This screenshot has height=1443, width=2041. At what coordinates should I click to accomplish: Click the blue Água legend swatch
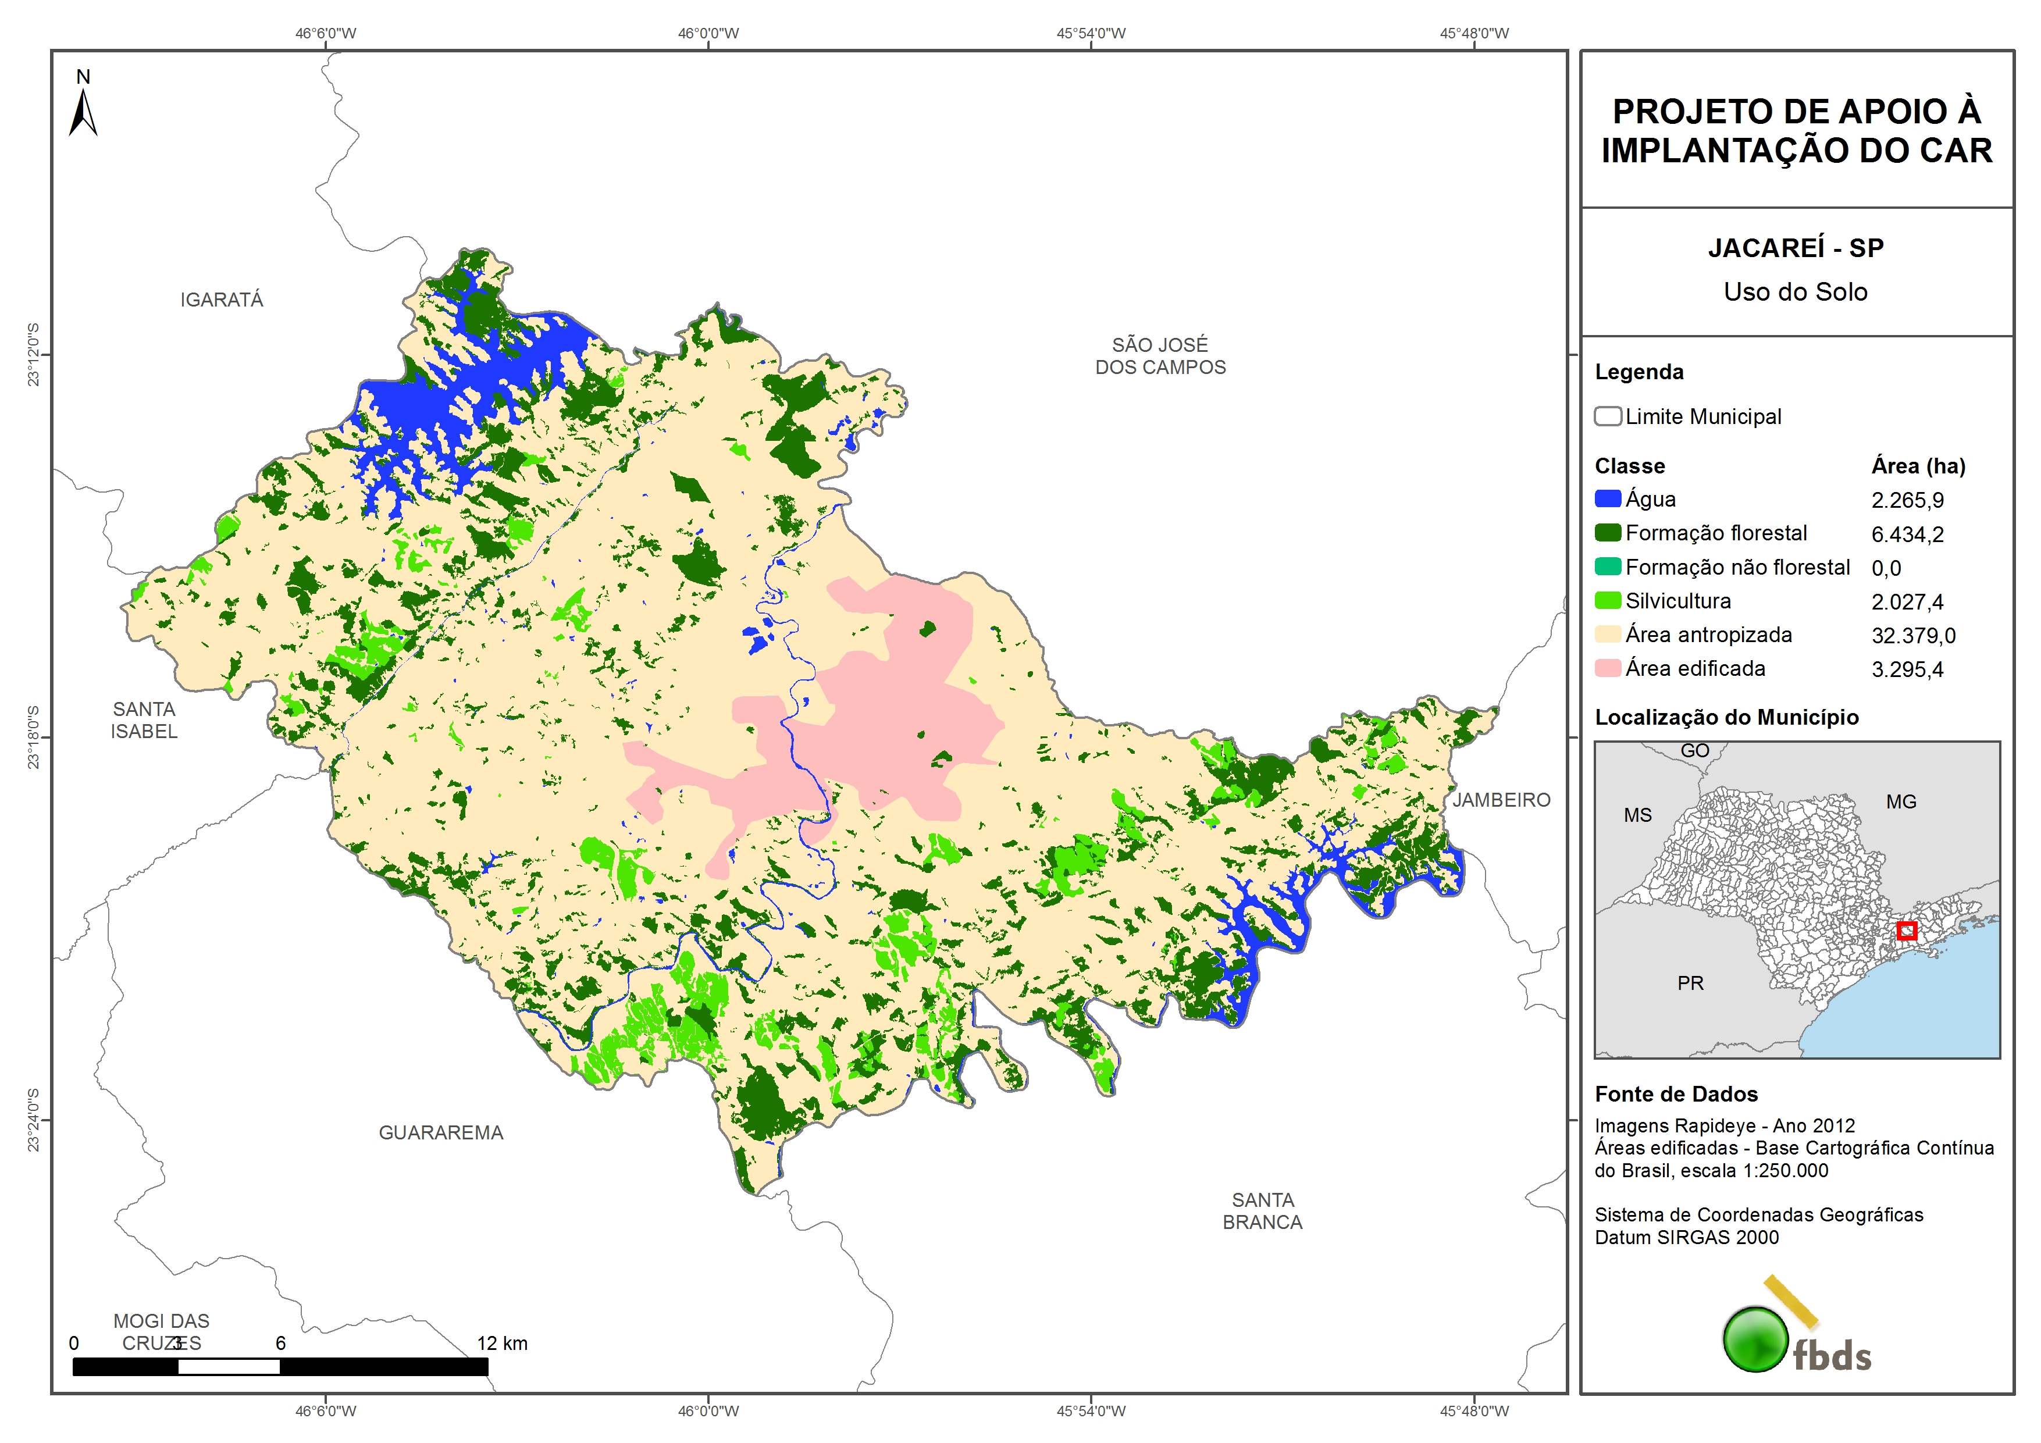point(1607,499)
